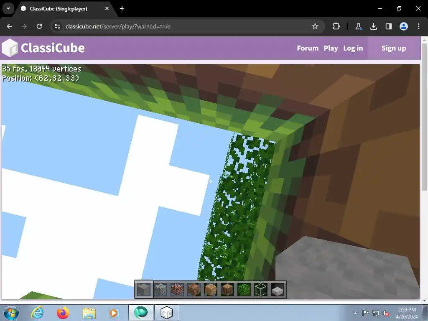Click the ClassiCube cube logo

point(10,48)
